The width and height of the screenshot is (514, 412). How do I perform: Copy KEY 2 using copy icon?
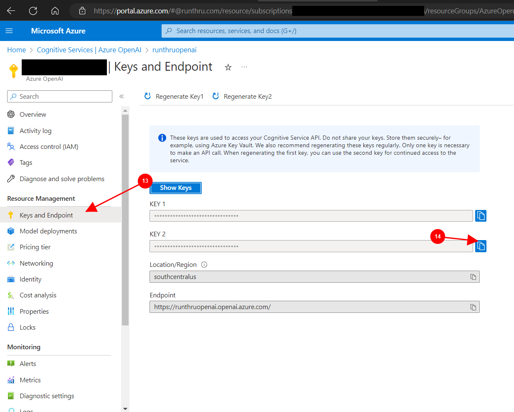click(481, 246)
